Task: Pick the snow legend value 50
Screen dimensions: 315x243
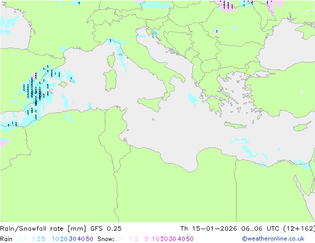Action: click(x=190, y=239)
